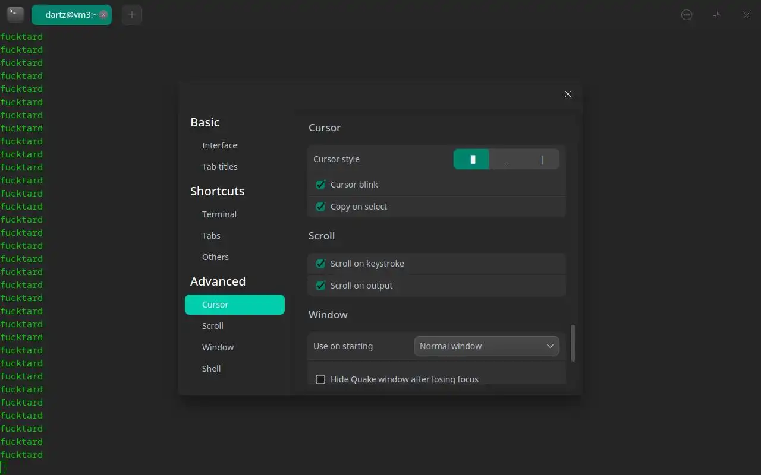Click the terminal cursor at the prompt

coord(2,467)
